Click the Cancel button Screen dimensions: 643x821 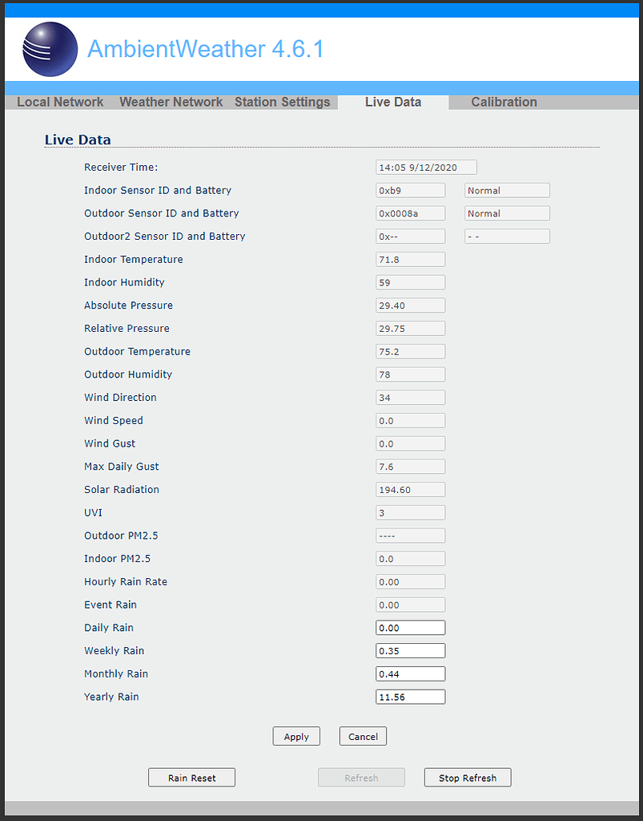(363, 736)
